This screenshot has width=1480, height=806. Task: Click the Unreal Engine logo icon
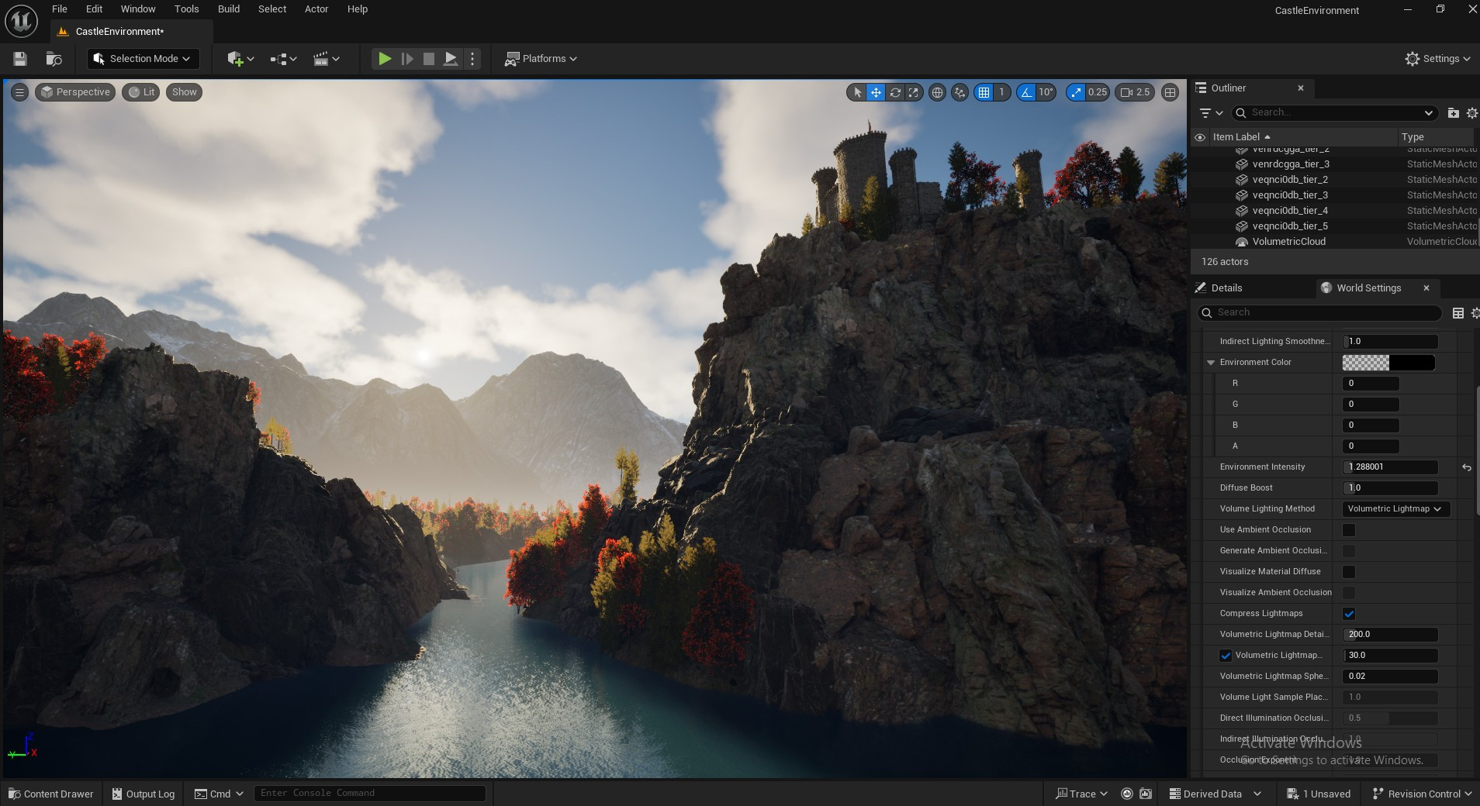[x=21, y=21]
